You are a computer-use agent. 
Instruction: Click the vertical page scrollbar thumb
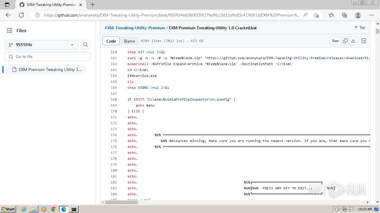pyautogui.click(x=378, y=31)
